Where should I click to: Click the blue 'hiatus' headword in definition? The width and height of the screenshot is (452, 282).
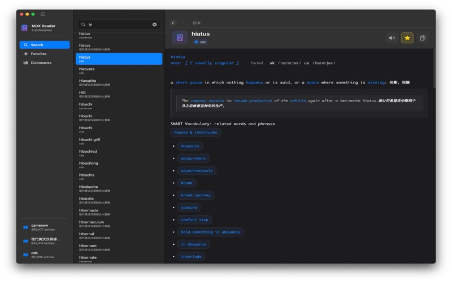click(x=178, y=57)
